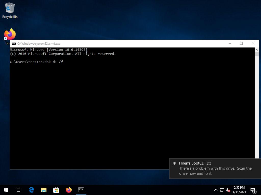261x195 pixels.
Task: Select the Command Prompt taskbar button
Action: [81, 190]
